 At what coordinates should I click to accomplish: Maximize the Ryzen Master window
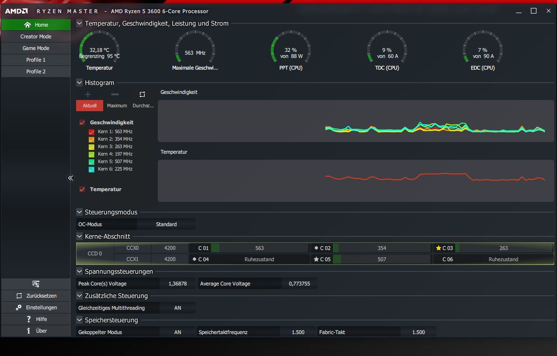click(x=534, y=11)
